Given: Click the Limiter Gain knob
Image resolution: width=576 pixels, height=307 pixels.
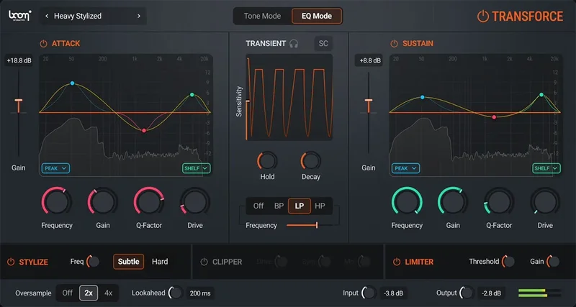Looking at the screenshot, I should [553, 262].
